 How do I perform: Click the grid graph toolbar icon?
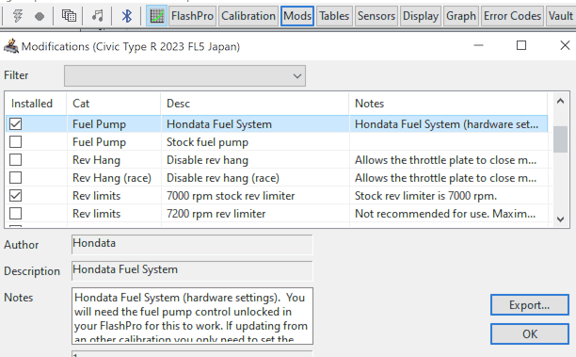157,16
